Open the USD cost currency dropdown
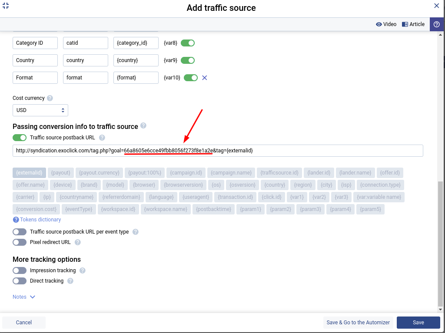Screen dimensions: 445x333 click(40, 110)
